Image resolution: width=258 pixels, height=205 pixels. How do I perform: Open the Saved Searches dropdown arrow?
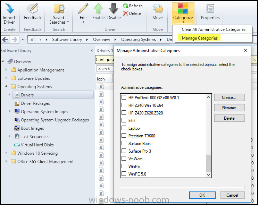(68, 22)
